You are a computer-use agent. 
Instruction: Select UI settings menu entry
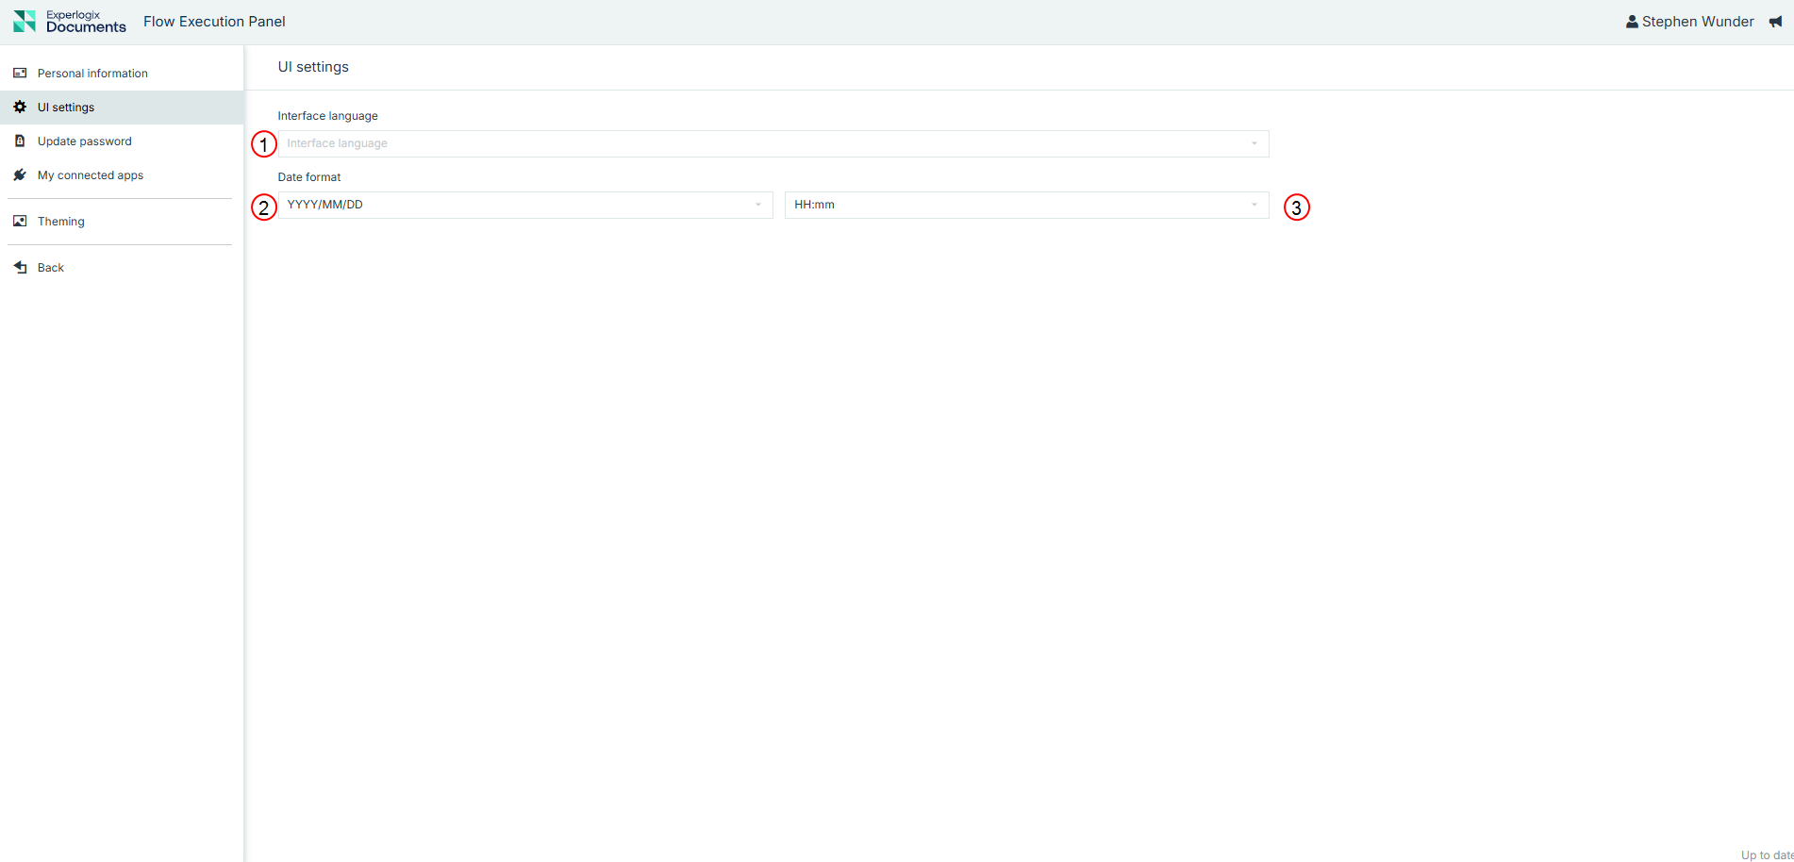point(122,108)
